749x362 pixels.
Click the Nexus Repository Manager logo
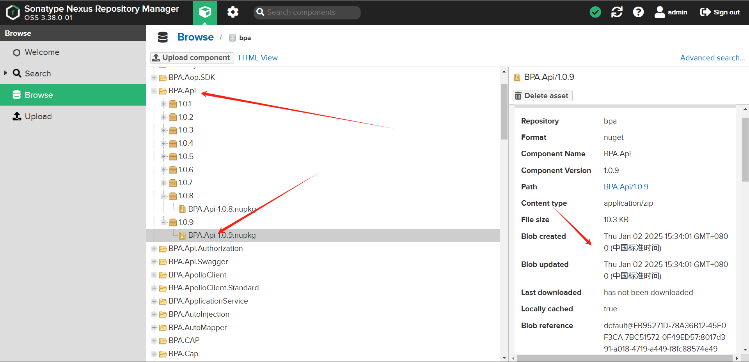click(13, 12)
